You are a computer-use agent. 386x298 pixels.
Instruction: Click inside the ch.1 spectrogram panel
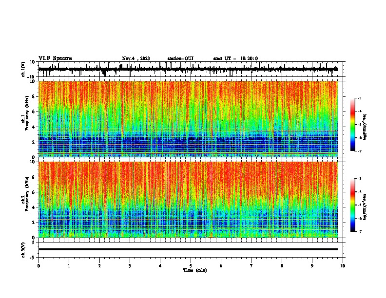click(x=188, y=119)
